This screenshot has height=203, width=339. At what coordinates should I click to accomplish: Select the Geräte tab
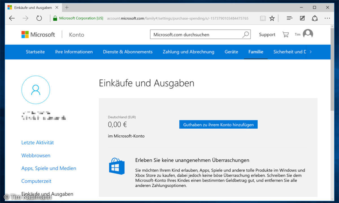(231, 52)
